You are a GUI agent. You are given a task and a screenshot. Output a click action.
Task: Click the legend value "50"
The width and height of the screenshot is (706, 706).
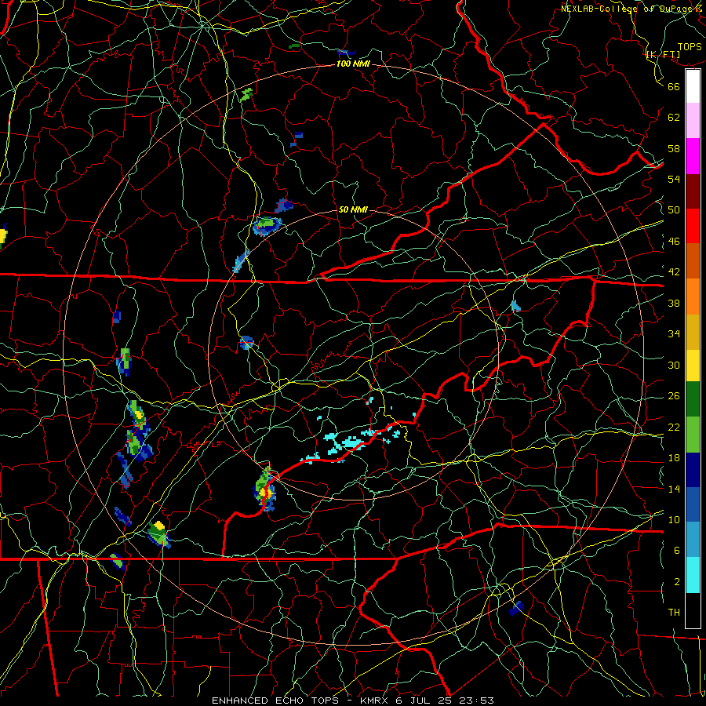point(674,210)
